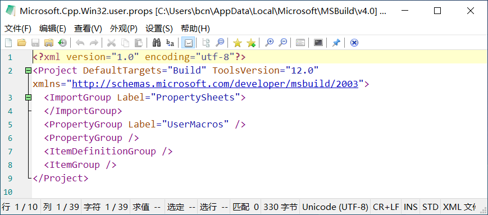This screenshot has height=215, width=488.
Task: Click the black console toolbar icon
Action: [318, 43]
